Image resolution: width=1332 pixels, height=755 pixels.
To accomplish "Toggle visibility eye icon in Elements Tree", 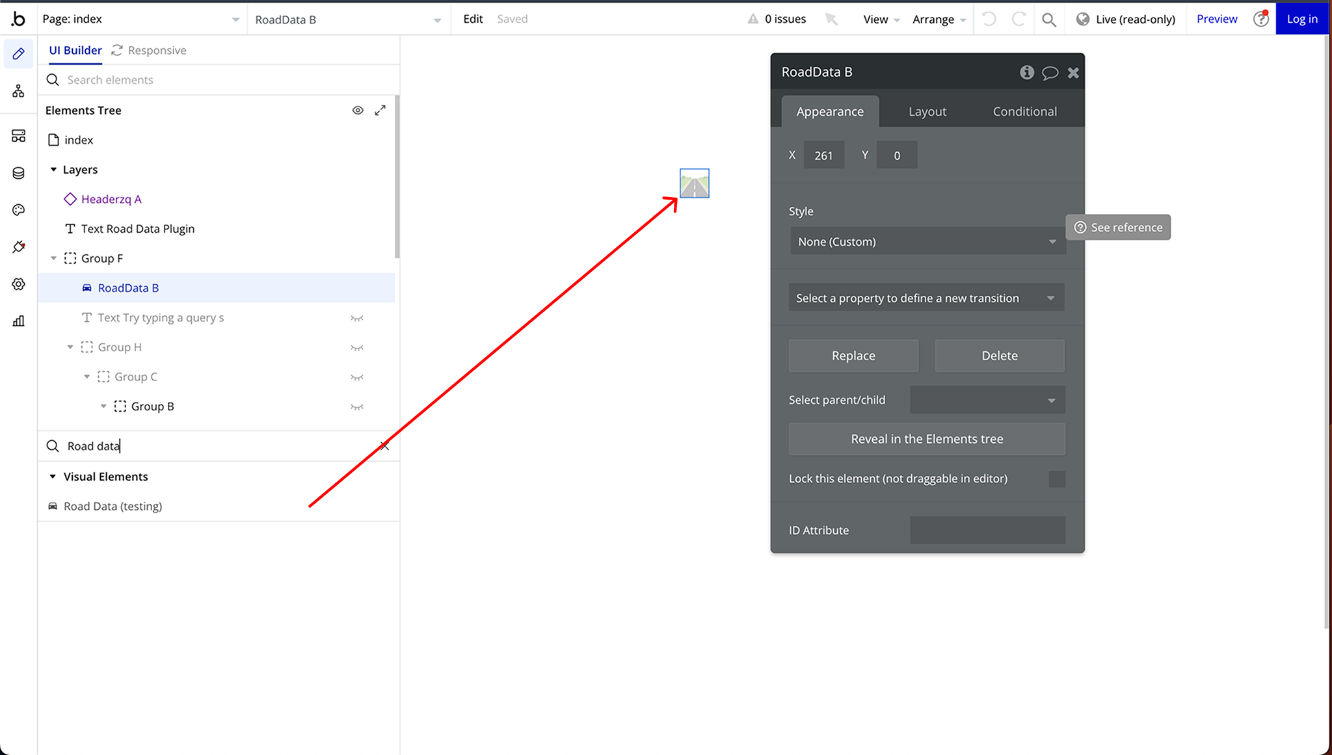I will coord(358,110).
